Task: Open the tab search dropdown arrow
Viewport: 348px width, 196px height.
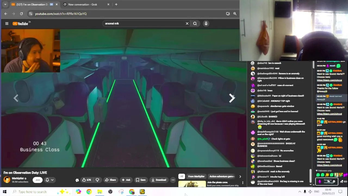Action: [x=5, y=4]
